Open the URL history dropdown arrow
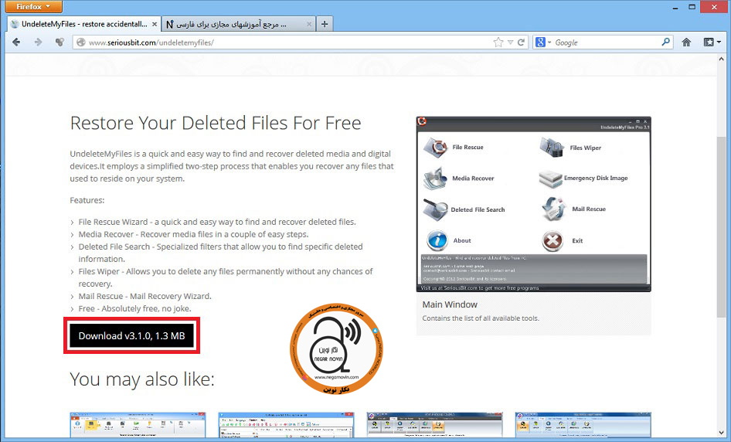The width and height of the screenshot is (731, 442). coord(511,42)
